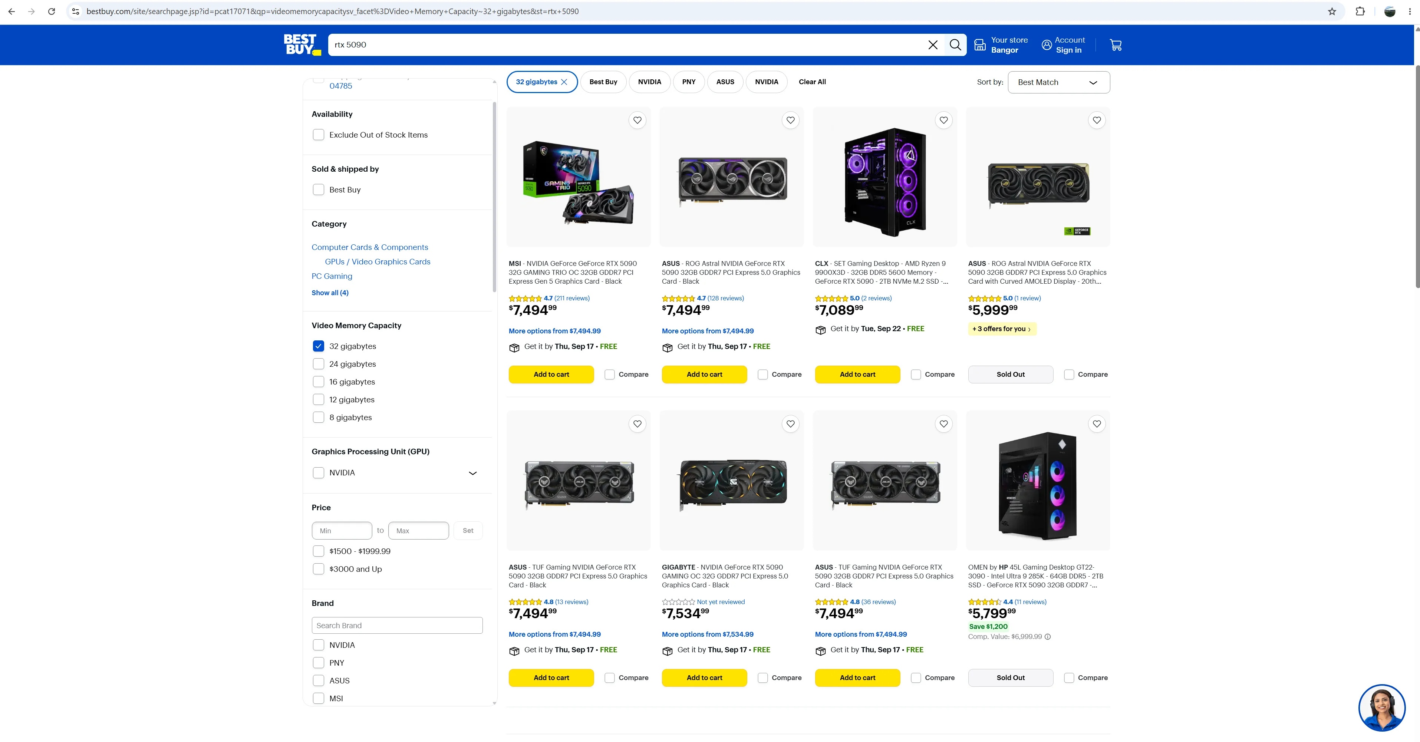Screen dimensions: 1420x742
Task: View site information icon in address bar
Action: (x=76, y=11)
